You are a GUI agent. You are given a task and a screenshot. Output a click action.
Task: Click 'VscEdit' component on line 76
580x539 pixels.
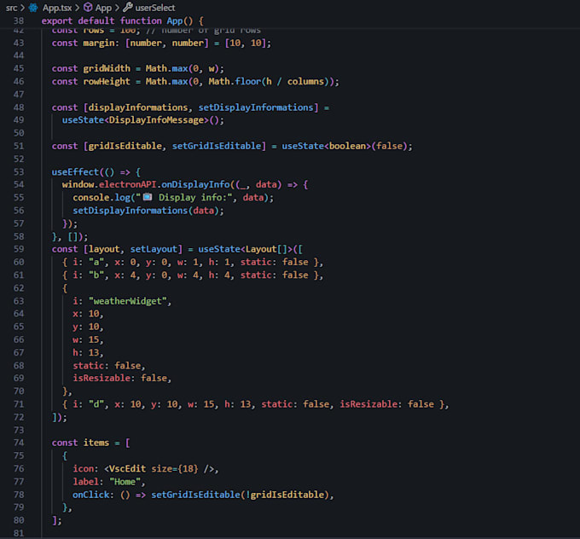(128, 469)
